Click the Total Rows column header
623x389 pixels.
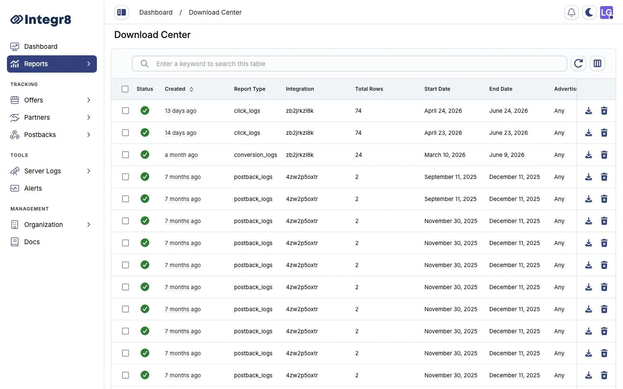369,89
